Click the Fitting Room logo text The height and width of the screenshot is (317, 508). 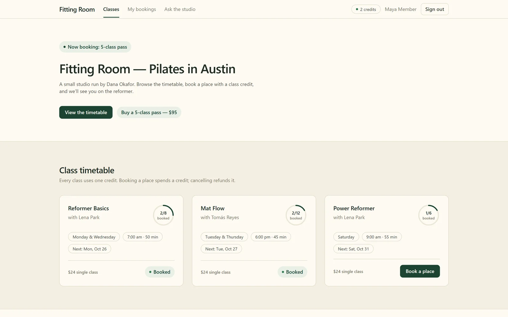77,9
